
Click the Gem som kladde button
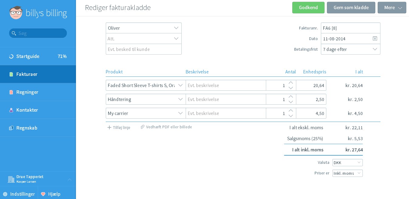351,8
